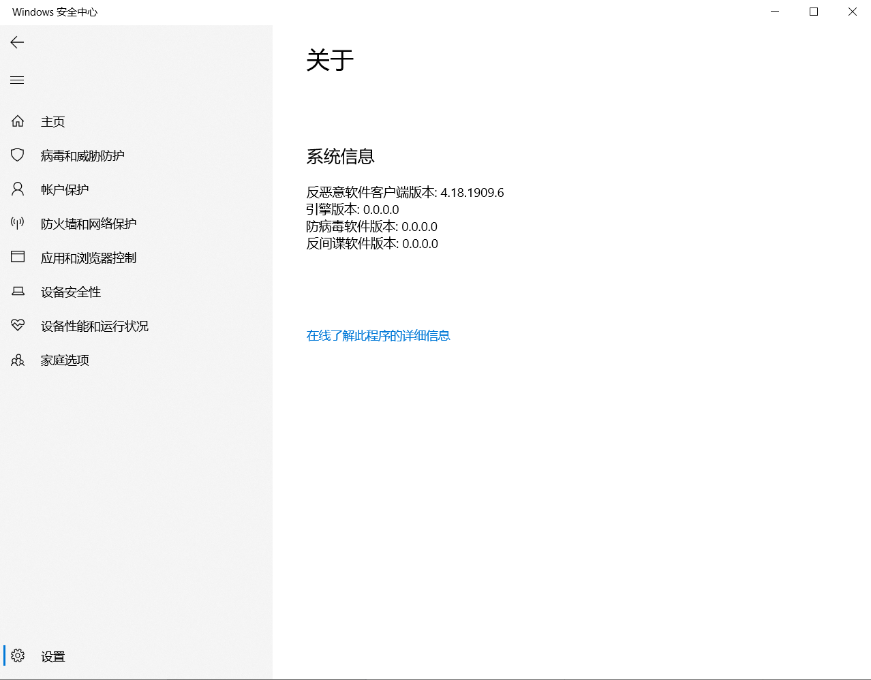Screen dimensions: 871x680
Task: Click the app and browser window icon
Action: click(18, 257)
